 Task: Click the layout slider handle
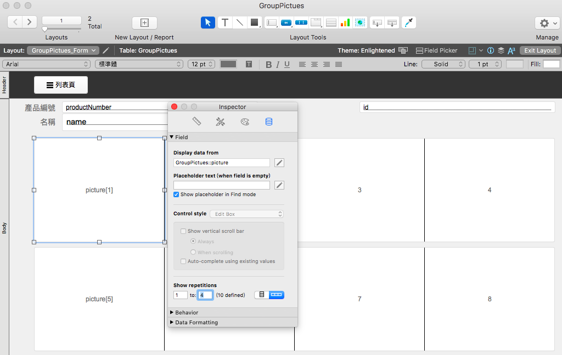[45, 30]
